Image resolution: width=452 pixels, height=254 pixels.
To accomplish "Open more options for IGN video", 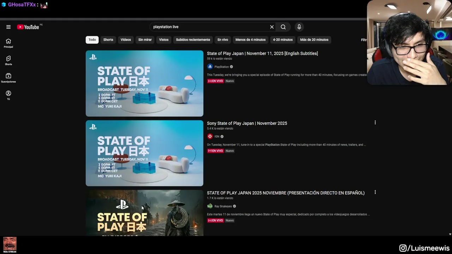I will [x=375, y=123].
